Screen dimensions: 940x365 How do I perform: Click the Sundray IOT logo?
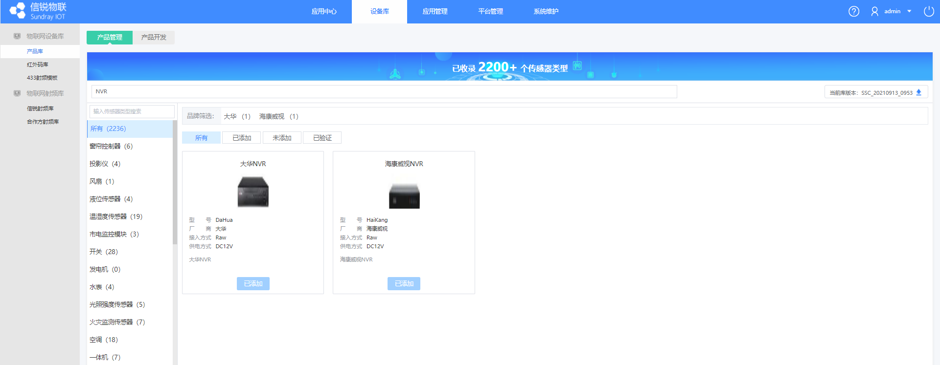[38, 11]
